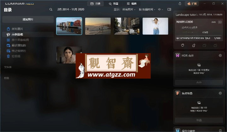The height and width of the screenshot is (132, 227).
Task: Open the 扩展 extensions button
Action: click(x=192, y=3)
